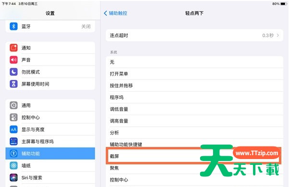Open 勿扰模式 settings row
290x187 pixels.
tap(50, 72)
